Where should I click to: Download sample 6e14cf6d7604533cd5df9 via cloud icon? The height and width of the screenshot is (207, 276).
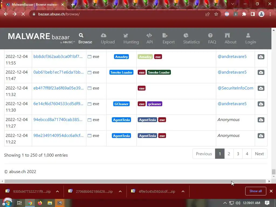[261, 104]
